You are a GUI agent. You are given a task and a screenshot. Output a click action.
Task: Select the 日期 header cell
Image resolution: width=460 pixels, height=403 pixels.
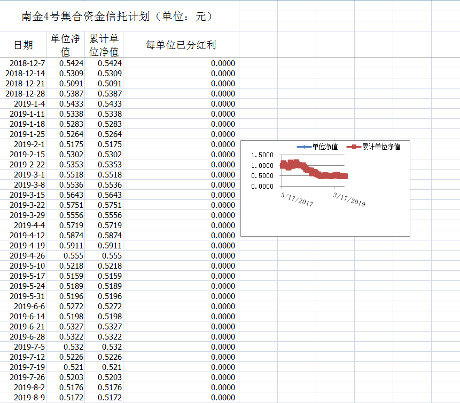click(x=23, y=44)
